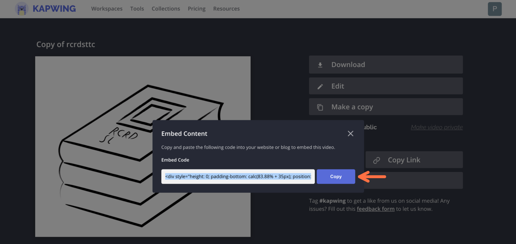Open the Resources navigation item
Image resolution: width=516 pixels, height=244 pixels.
[226, 9]
